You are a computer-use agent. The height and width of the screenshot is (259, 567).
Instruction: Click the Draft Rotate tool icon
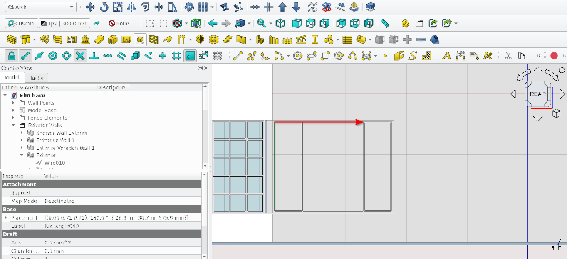pyautogui.click(x=104, y=7)
